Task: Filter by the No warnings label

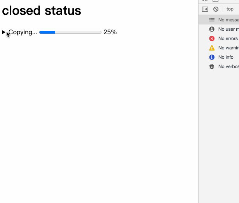Action: pos(228,48)
